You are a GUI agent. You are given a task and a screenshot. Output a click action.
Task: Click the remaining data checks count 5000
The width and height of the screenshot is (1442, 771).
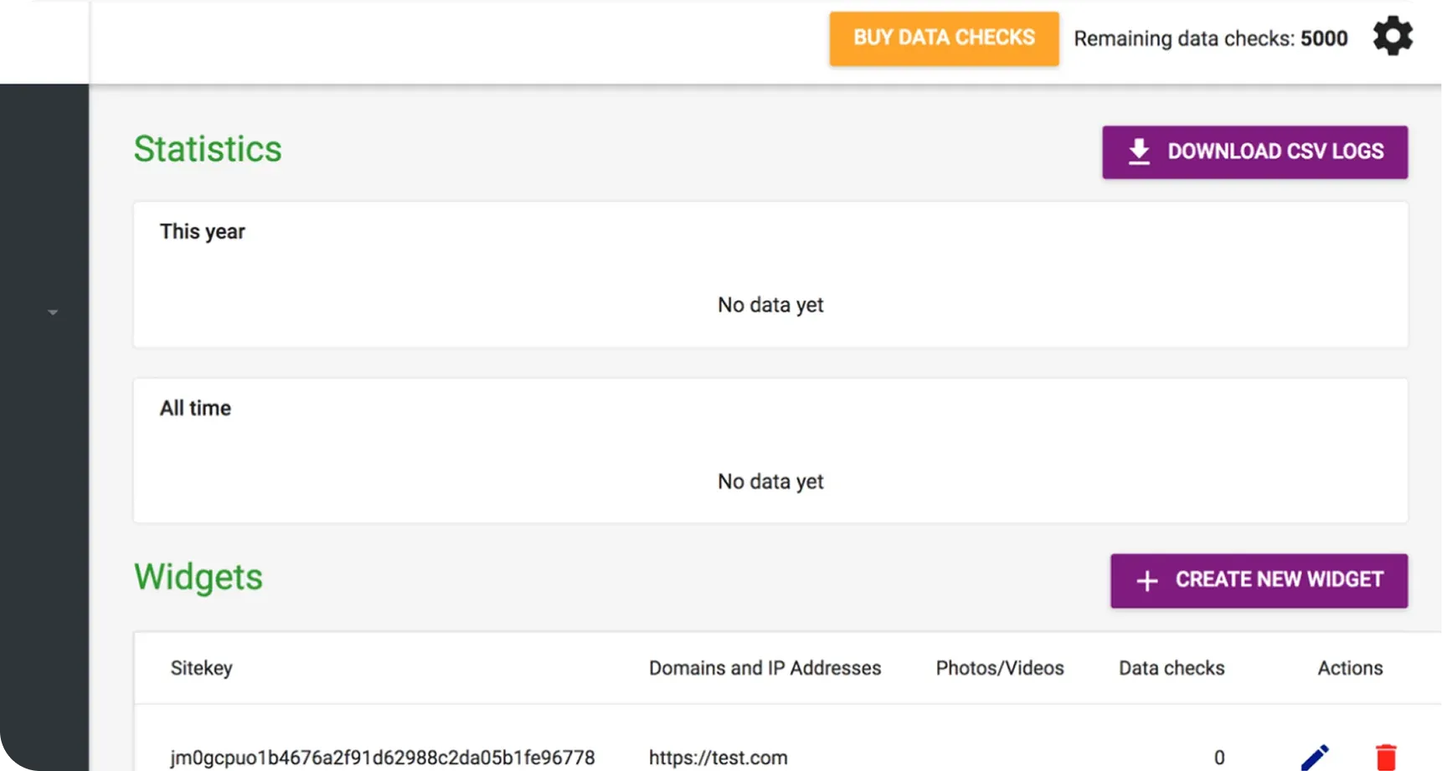coord(1324,39)
